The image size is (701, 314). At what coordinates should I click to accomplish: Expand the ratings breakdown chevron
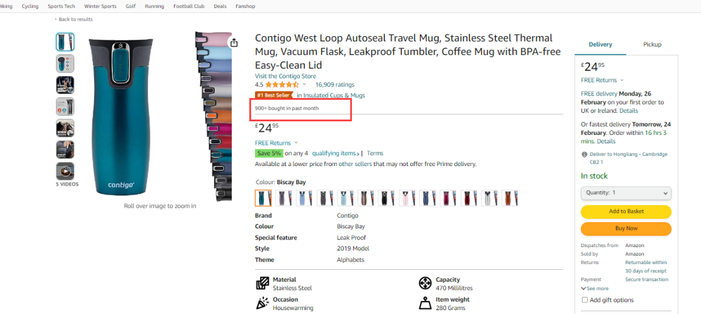click(304, 84)
